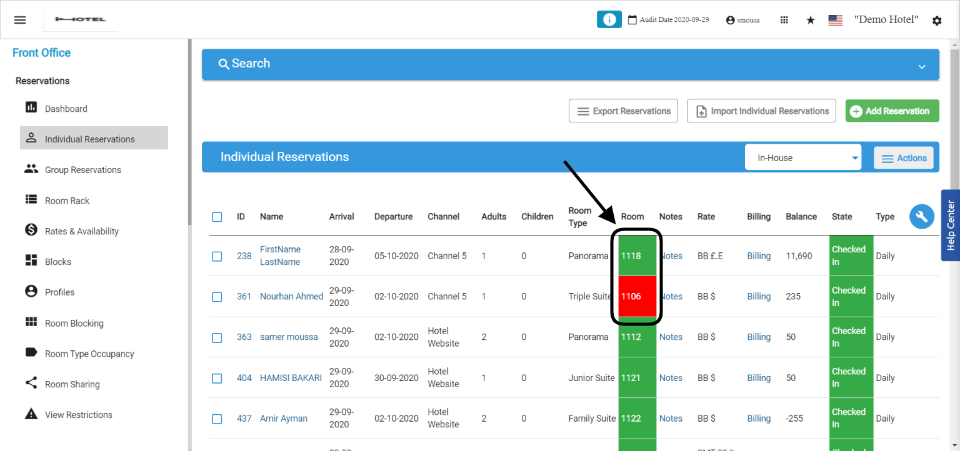Click the Room Type Occupancy tag icon
Image resolution: width=960 pixels, height=451 pixels.
(x=31, y=352)
